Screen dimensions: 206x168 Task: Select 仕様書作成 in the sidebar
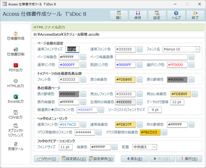16,36
